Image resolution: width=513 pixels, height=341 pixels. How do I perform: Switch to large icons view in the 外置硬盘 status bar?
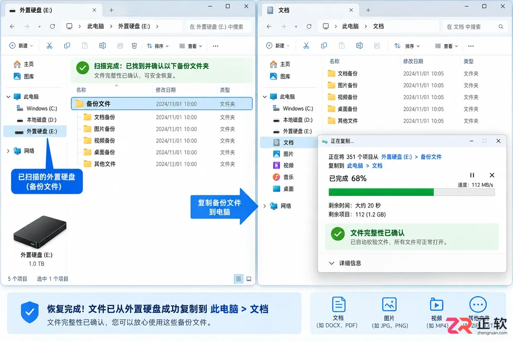pos(249,279)
